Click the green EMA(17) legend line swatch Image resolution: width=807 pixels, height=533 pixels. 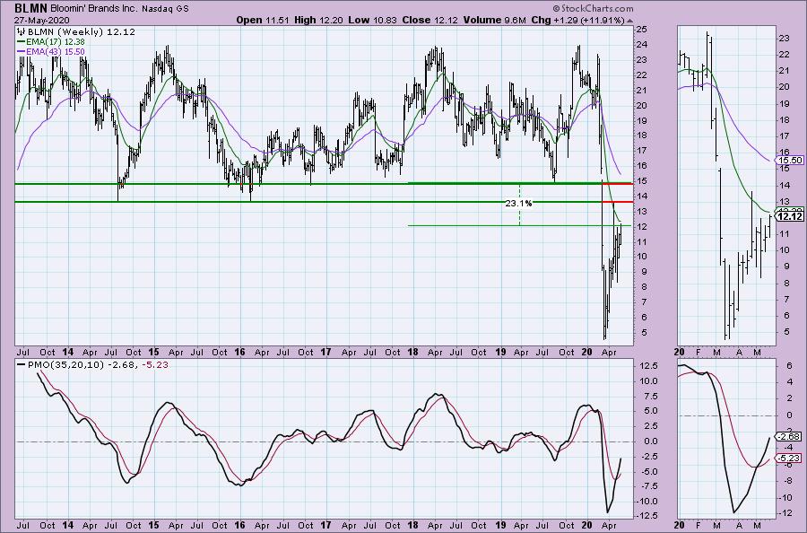coord(22,41)
